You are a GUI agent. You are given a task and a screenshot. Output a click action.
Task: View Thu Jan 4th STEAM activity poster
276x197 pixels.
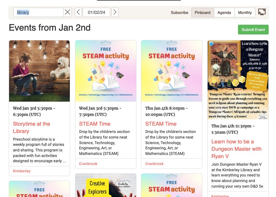click(x=172, y=71)
